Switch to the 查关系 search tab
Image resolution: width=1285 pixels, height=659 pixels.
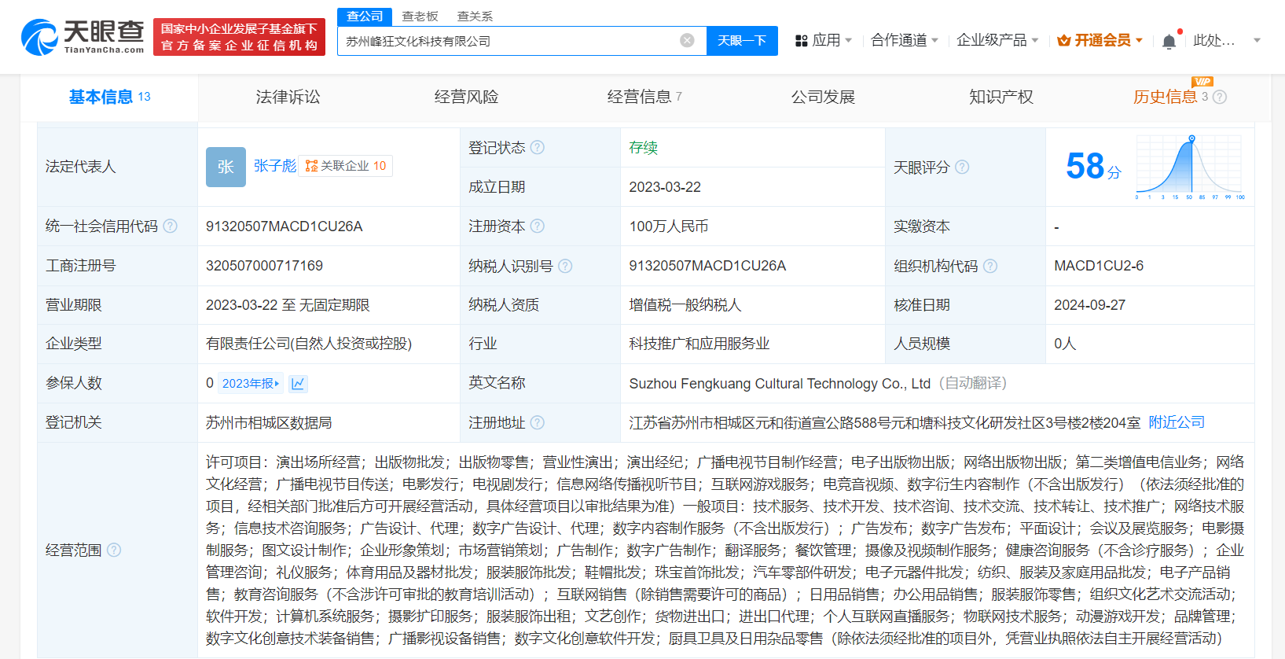tap(475, 16)
